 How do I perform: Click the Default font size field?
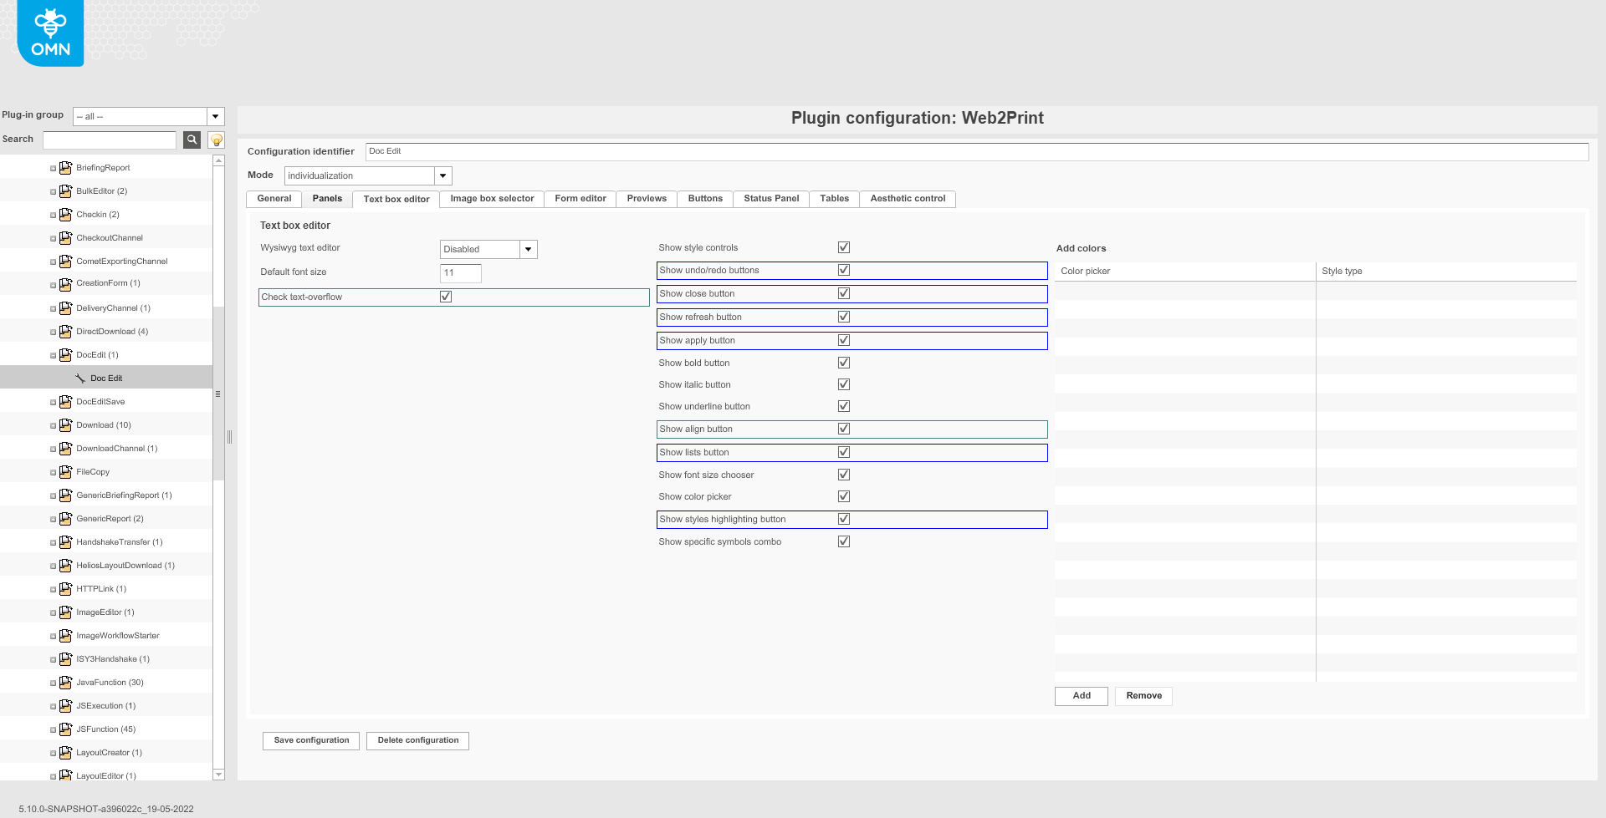tap(460, 273)
